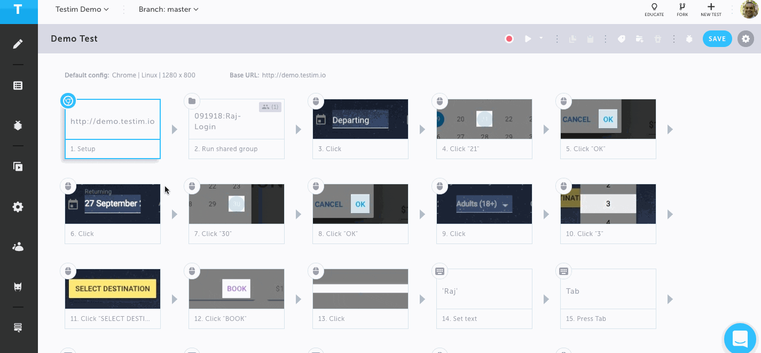Select step 2 Run shared group
761x353 pixels.
236,129
